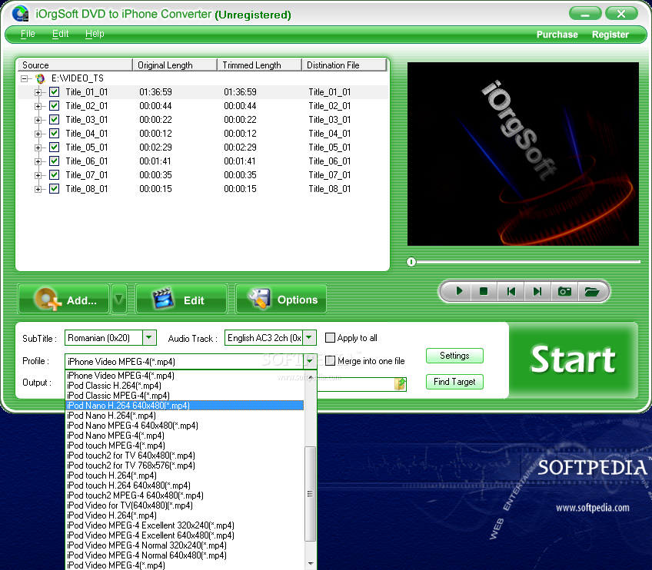Minimize the converter window
Screen dimensions: 652x570
point(585,14)
